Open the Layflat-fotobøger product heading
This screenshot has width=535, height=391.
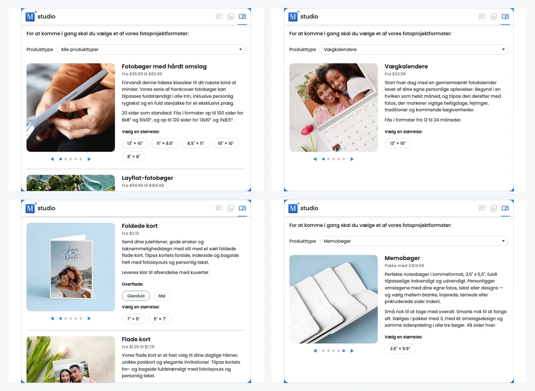pos(147,178)
